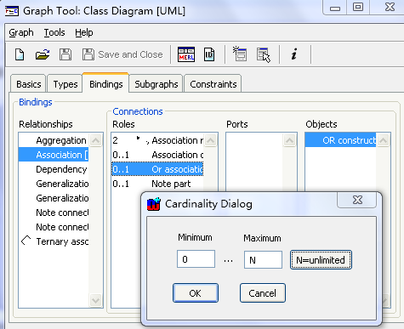Click scroll up arrow in Roles list

[x=211, y=140]
